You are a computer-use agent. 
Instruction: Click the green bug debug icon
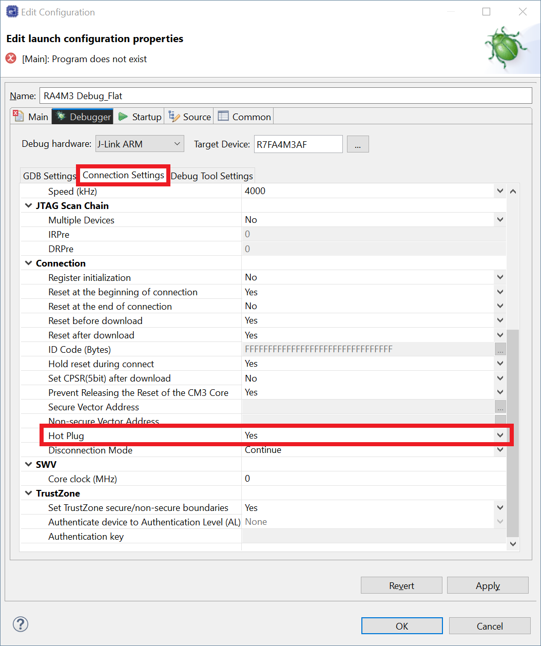(506, 48)
